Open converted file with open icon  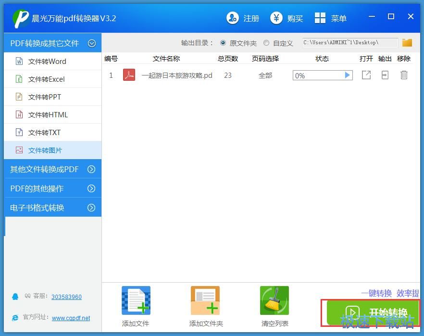point(366,75)
